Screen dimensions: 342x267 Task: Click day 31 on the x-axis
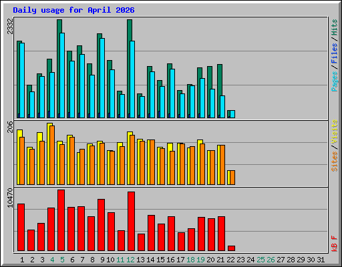pos(321,260)
